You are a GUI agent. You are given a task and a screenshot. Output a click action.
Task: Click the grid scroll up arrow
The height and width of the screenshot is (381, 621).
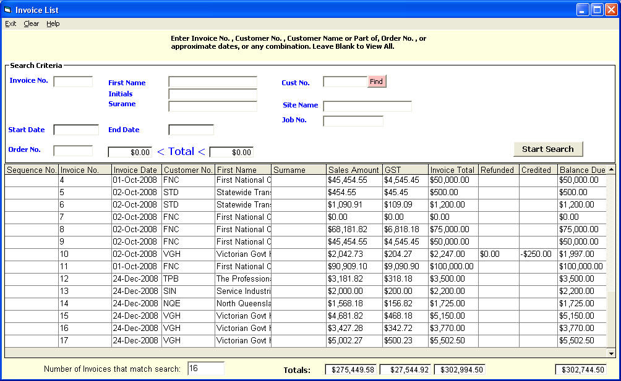coord(611,170)
